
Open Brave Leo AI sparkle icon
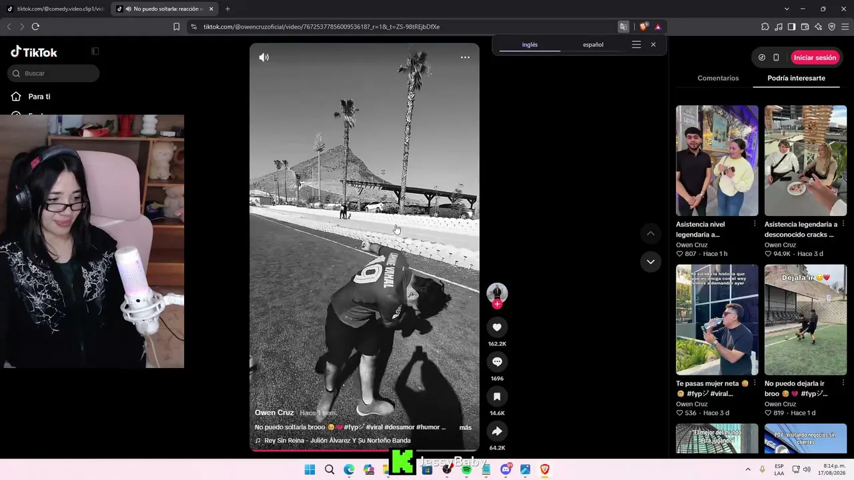click(x=819, y=27)
